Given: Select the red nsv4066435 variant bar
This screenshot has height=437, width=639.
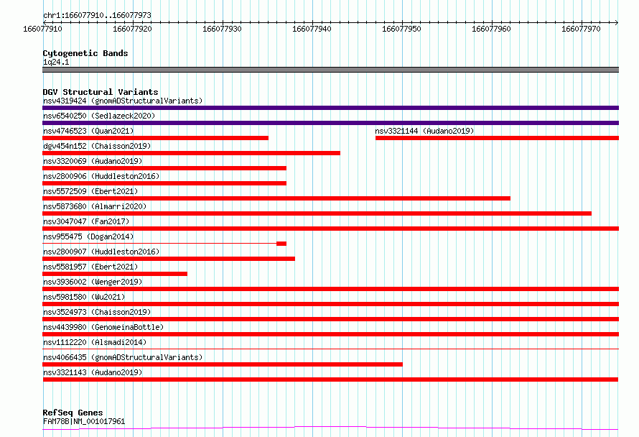Looking at the screenshot, I should (x=223, y=364).
